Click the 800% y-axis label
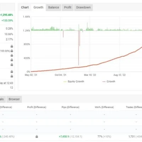The image size is (142, 142). coord(27,44)
